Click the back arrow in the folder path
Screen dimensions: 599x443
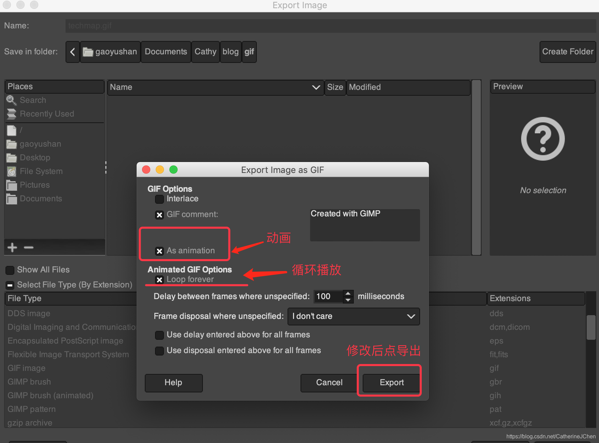[72, 52]
